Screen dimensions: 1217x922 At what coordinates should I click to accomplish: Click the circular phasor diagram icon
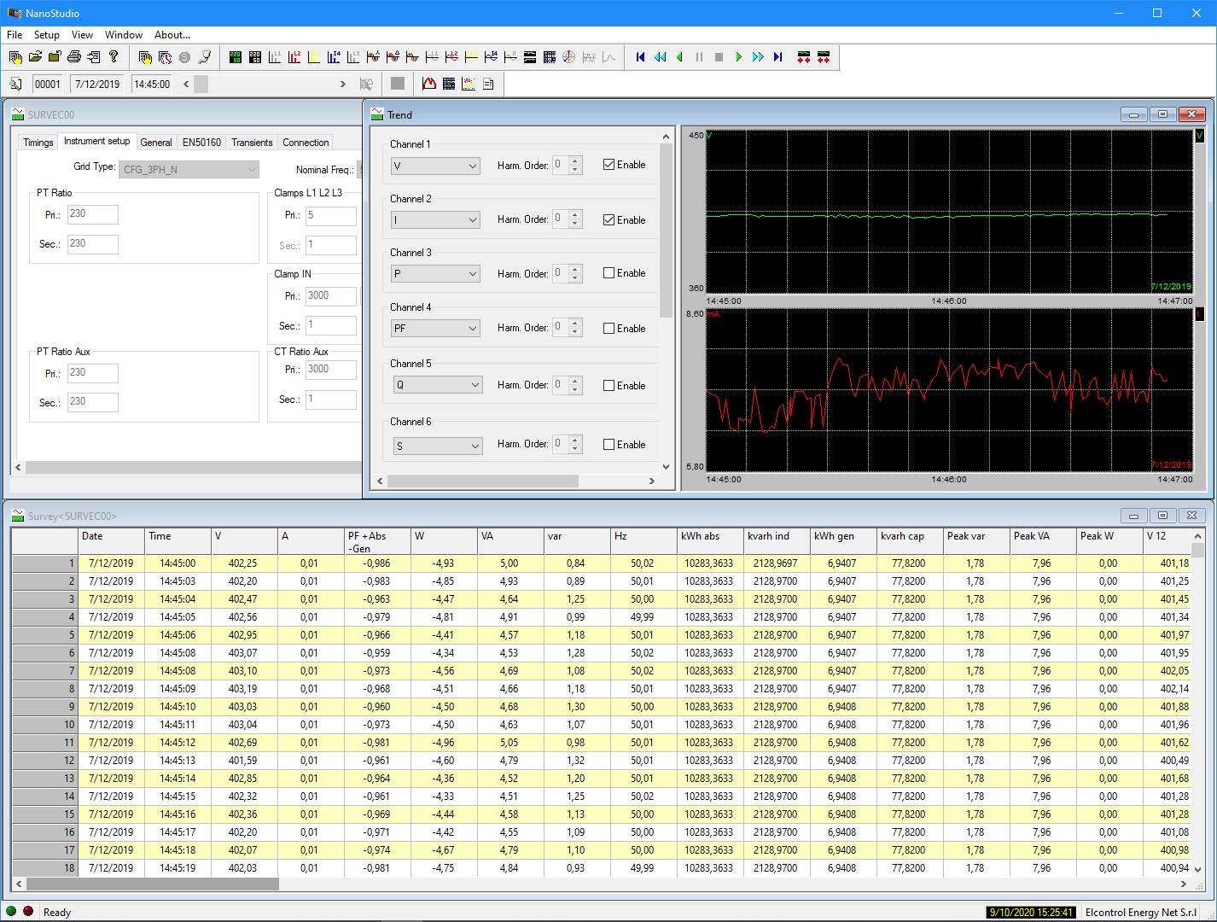[x=569, y=57]
